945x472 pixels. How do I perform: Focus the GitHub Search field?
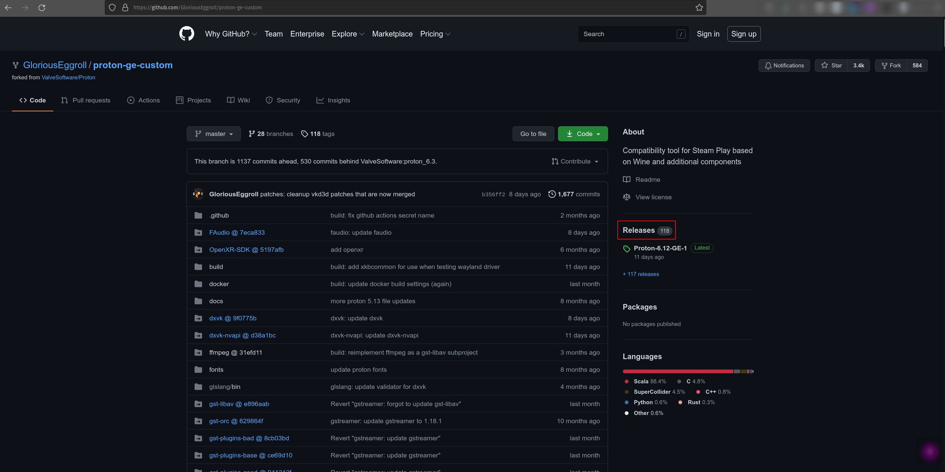tap(628, 34)
